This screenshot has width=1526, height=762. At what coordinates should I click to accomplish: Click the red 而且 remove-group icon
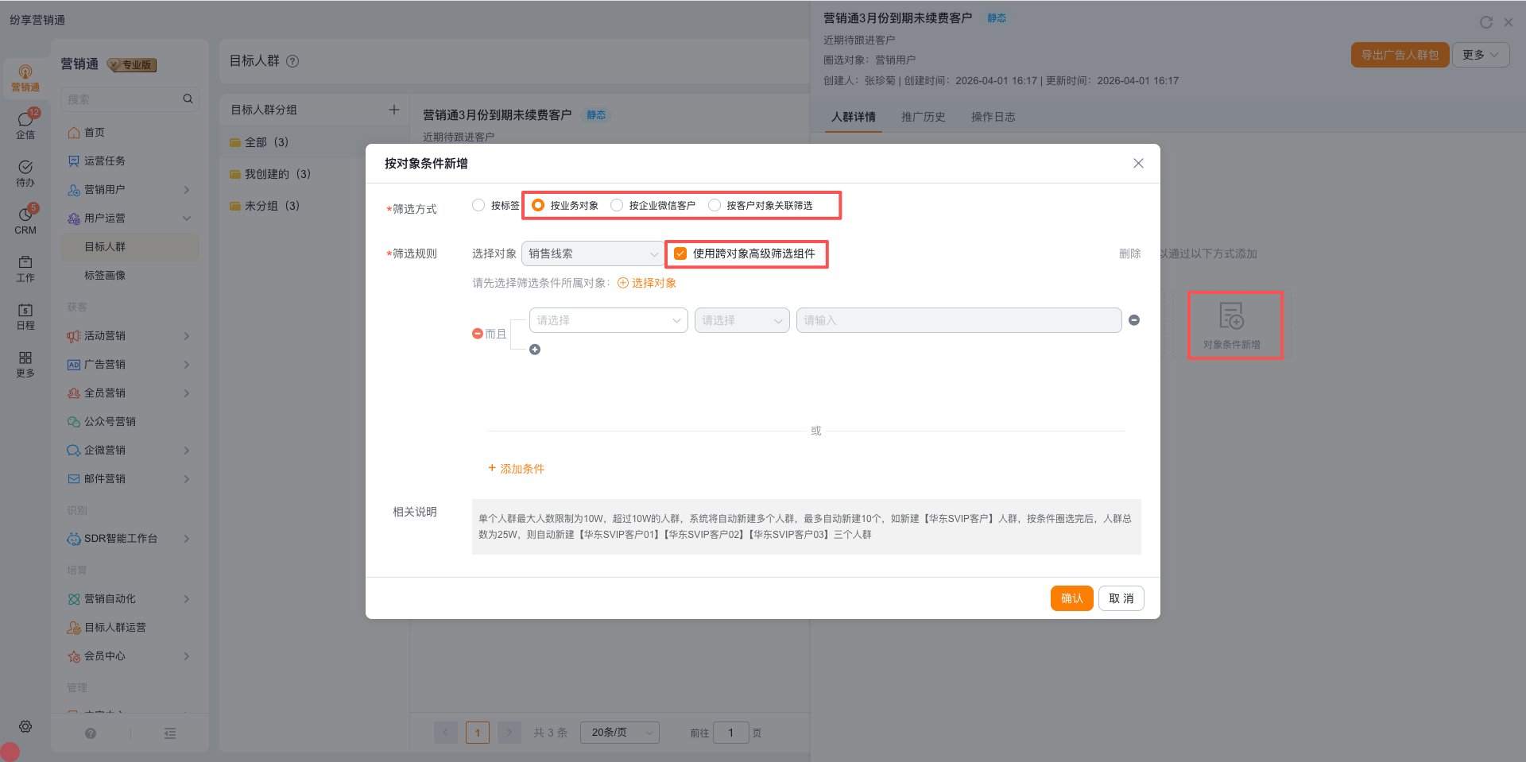coord(477,334)
